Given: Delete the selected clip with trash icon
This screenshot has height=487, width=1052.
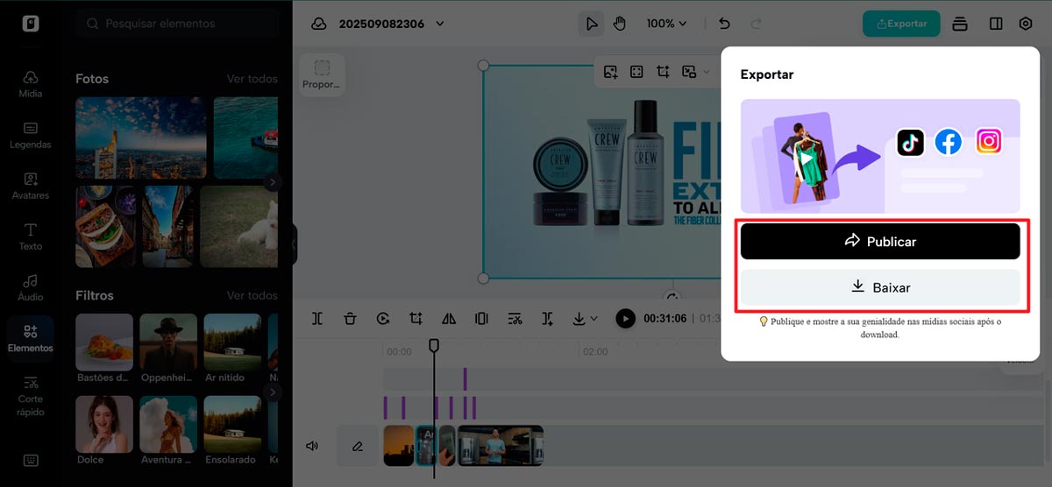Looking at the screenshot, I should click(x=350, y=319).
